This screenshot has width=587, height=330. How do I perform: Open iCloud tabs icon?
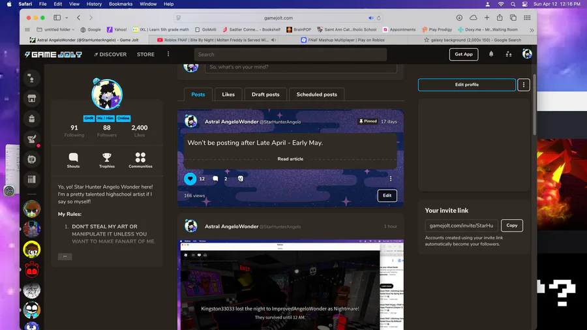pos(474,18)
